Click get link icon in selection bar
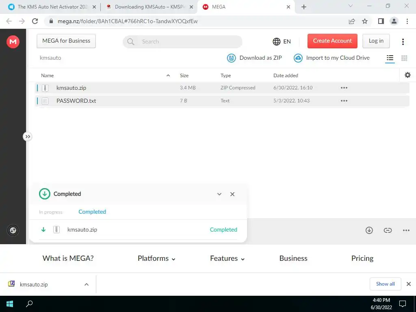Screen dimensions: 416x312 point(388,230)
